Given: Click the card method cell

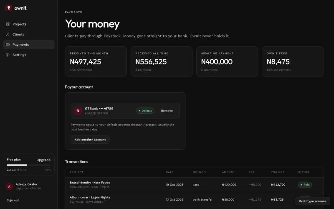Looking at the screenshot, I should click(196, 185).
